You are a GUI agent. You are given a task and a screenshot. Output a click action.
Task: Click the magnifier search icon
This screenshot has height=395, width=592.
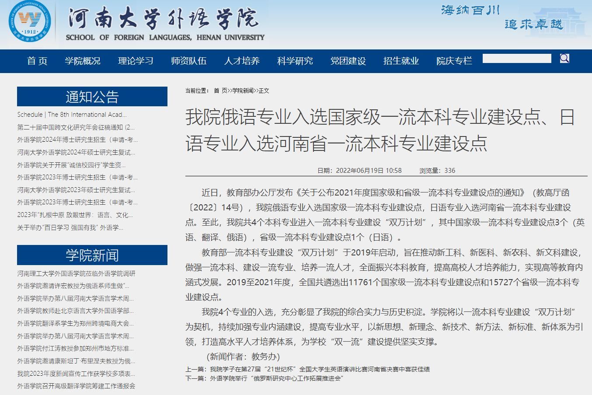click(x=564, y=58)
